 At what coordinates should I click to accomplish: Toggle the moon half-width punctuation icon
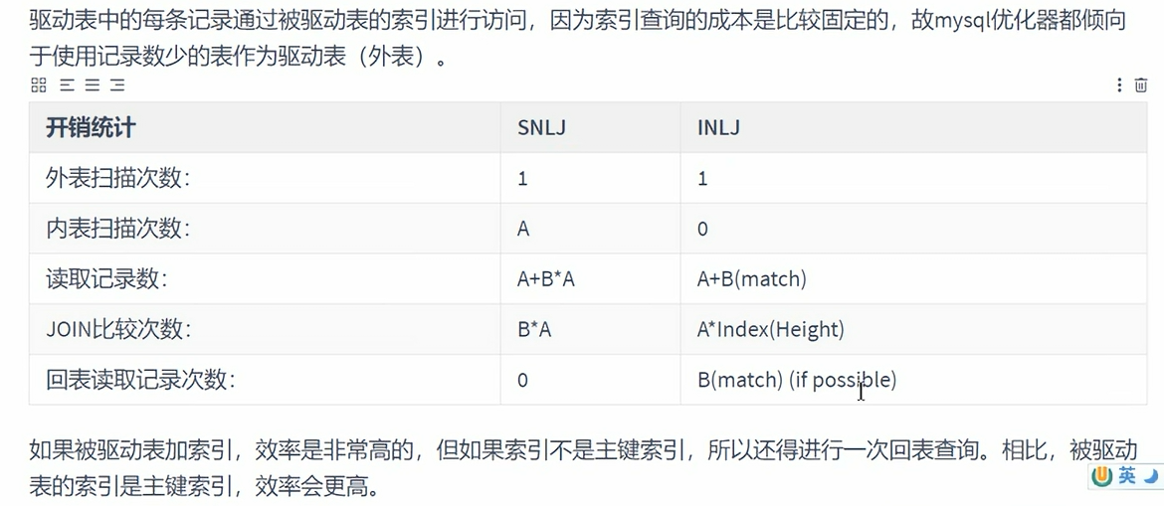(1150, 476)
